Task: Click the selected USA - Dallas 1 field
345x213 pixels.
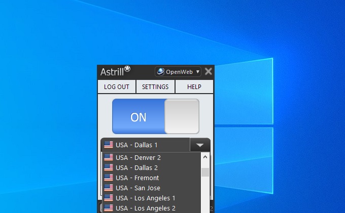Action: point(146,145)
